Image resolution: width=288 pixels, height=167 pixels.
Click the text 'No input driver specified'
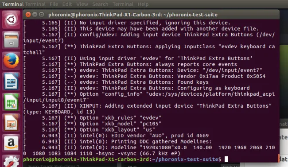point(119,23)
